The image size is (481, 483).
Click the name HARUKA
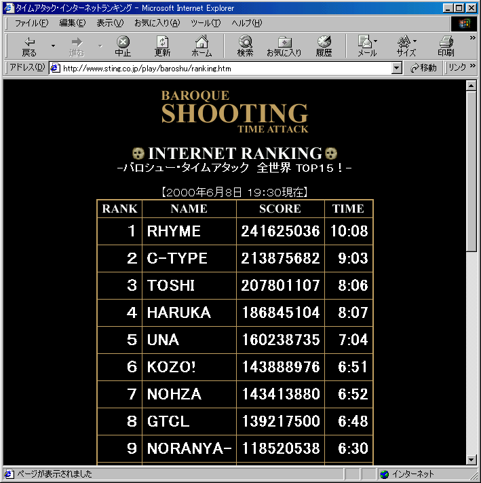pos(179,312)
